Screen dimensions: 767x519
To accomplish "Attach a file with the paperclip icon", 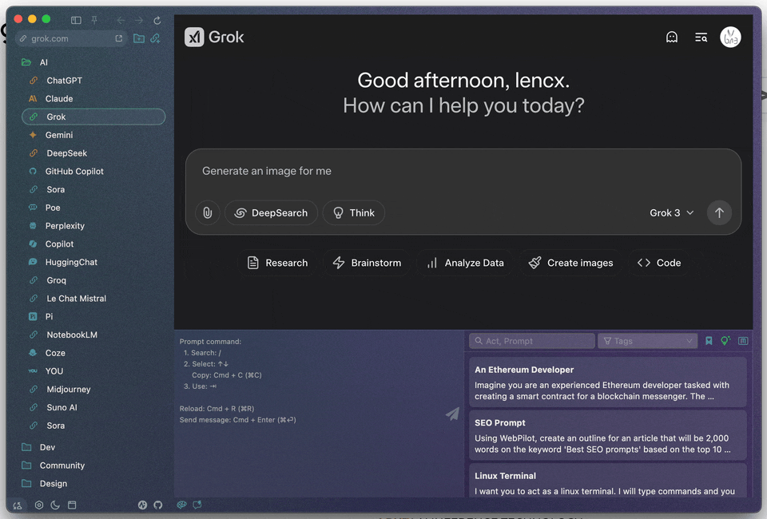I will (208, 212).
